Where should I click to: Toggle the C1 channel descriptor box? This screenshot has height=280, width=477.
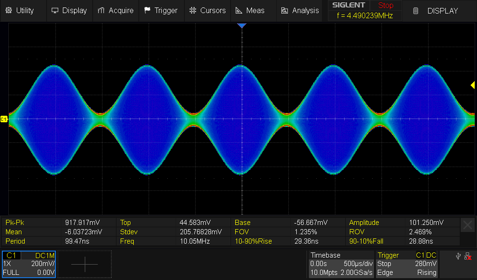[29, 264]
